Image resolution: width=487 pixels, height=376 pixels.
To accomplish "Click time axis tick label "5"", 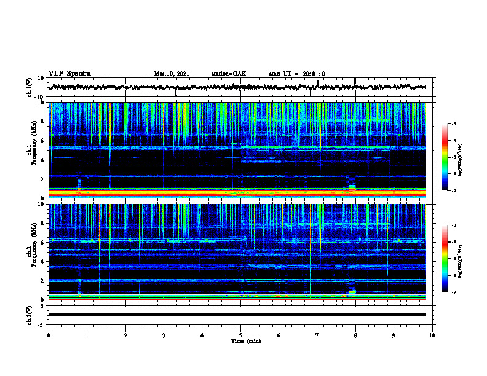I will (x=240, y=335).
